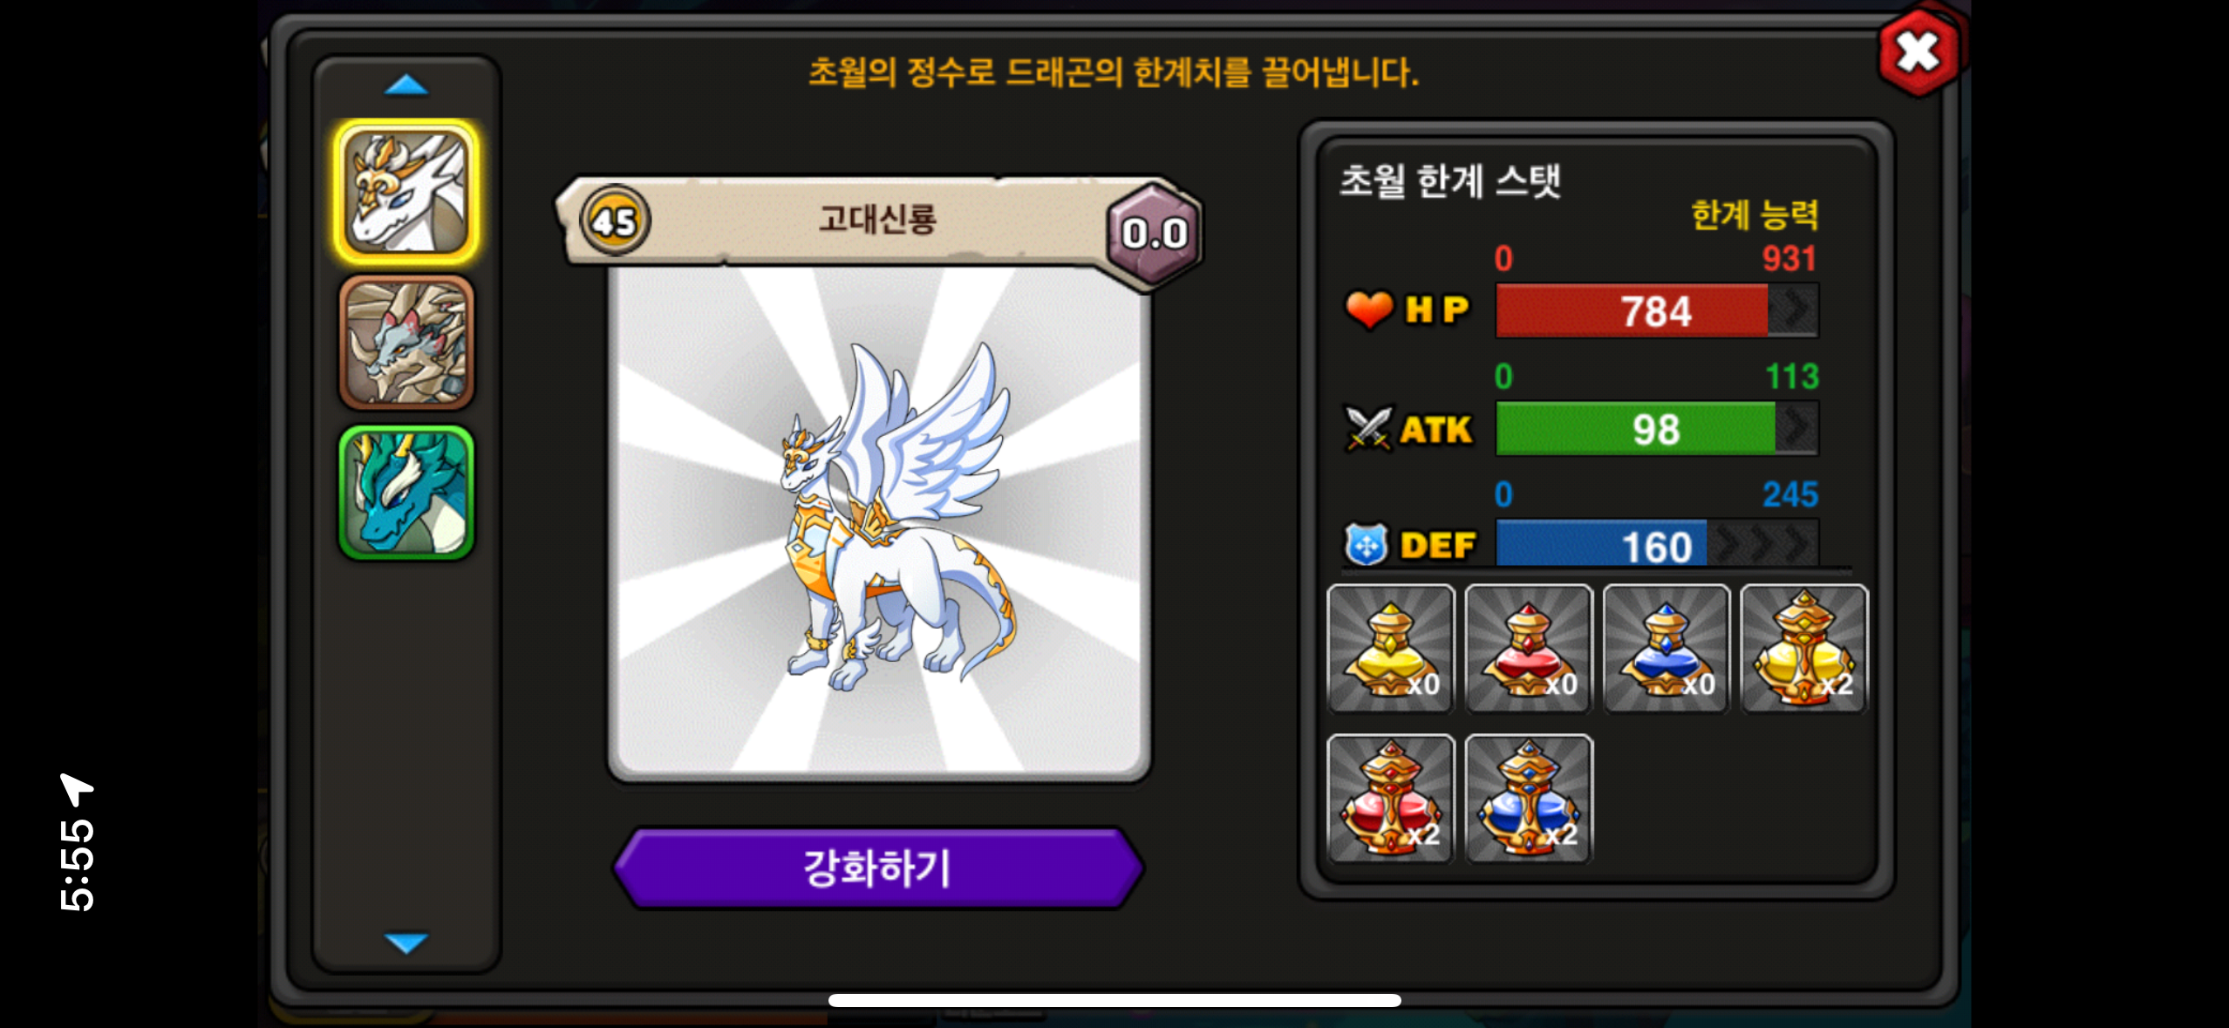
Task: Tap the 강화하기 enhance button
Action: [x=877, y=868]
